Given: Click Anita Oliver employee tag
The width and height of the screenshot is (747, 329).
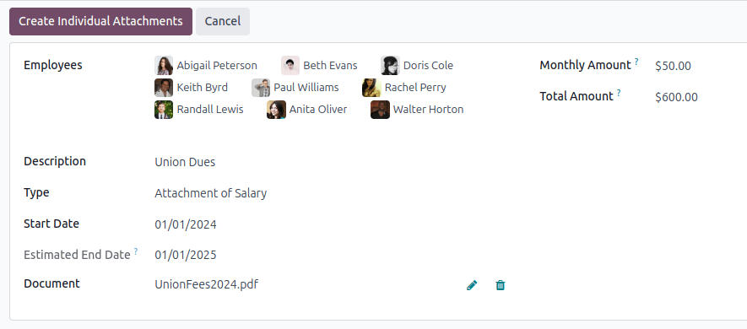Looking at the screenshot, I should tap(307, 110).
